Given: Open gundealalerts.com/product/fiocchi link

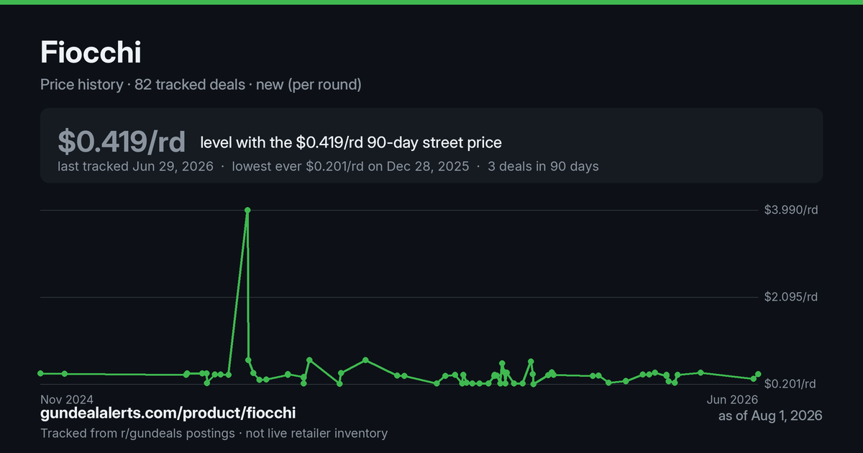Looking at the screenshot, I should 168,413.
